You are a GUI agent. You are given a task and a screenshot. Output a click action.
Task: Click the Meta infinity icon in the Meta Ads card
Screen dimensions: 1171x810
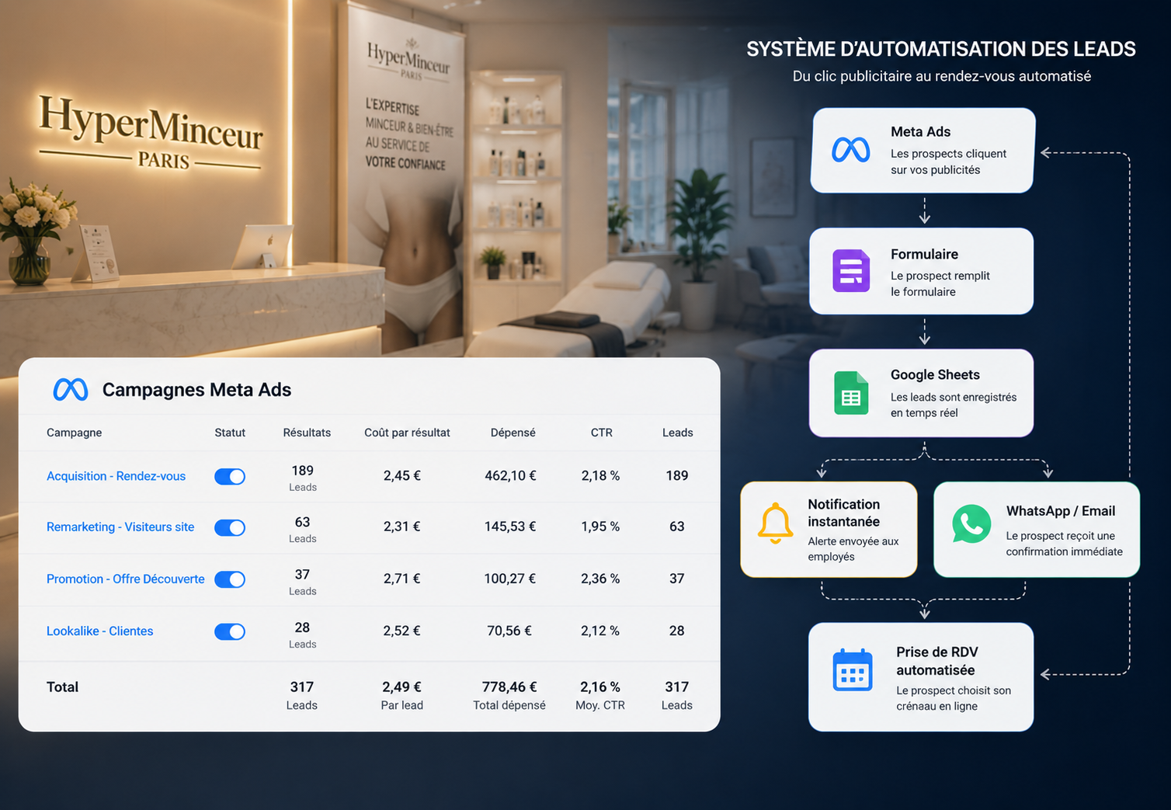(x=851, y=149)
